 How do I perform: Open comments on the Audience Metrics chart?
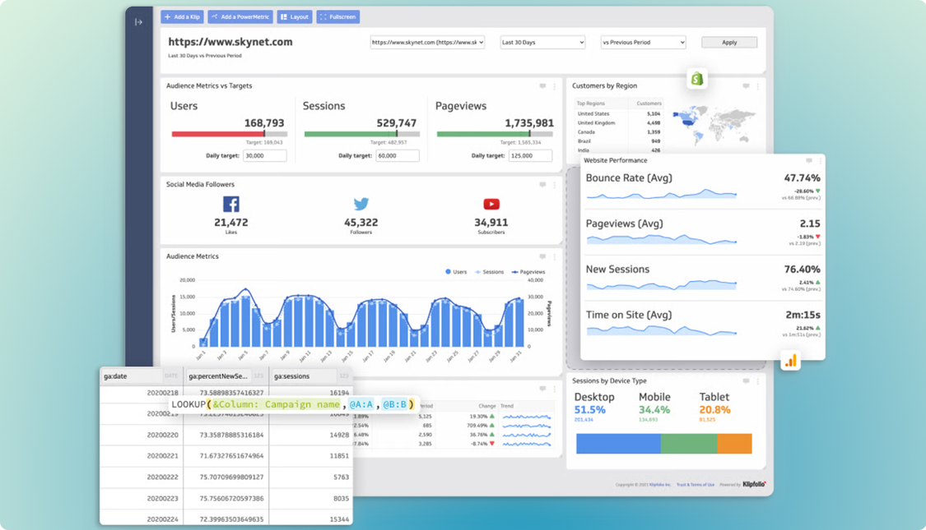click(542, 256)
